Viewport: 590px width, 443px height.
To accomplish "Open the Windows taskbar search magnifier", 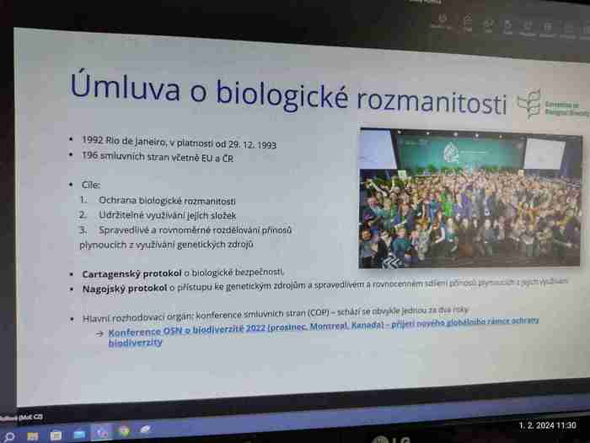I will tap(9, 437).
